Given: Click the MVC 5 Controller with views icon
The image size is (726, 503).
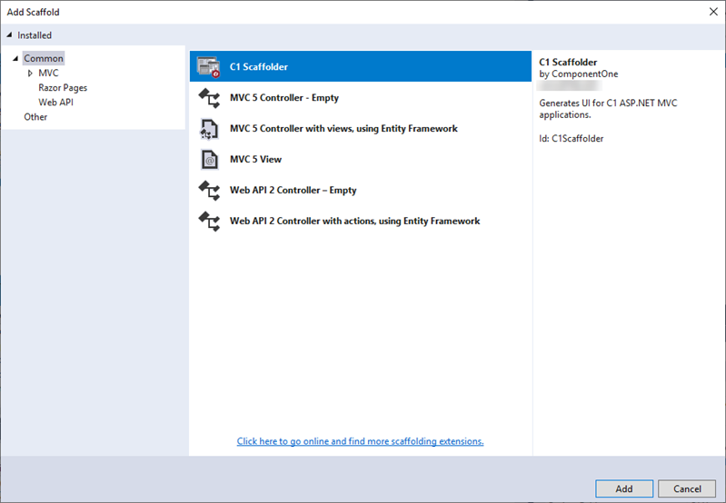Looking at the screenshot, I should (209, 129).
